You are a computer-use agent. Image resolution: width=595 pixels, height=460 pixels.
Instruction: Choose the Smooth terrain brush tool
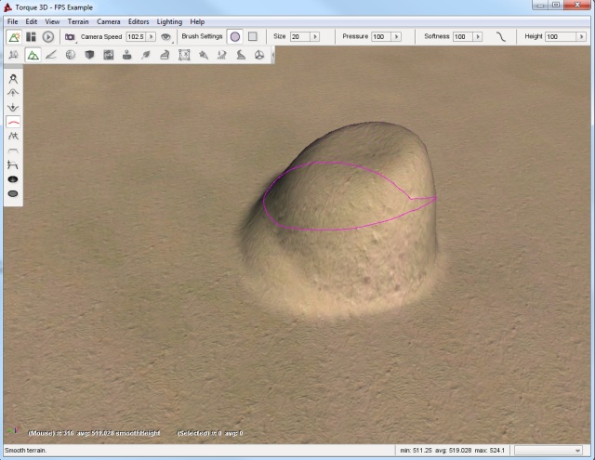(x=14, y=122)
